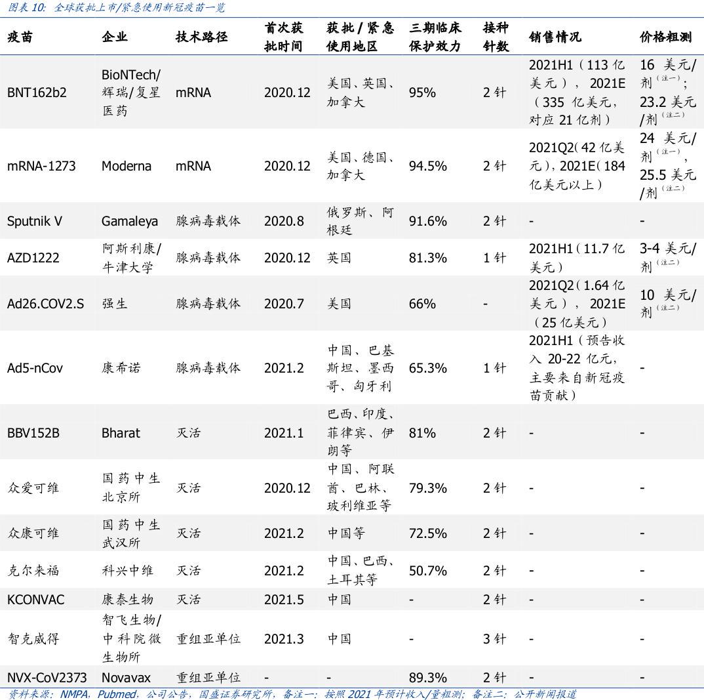Select the 72.5% efficacy value

428,533
